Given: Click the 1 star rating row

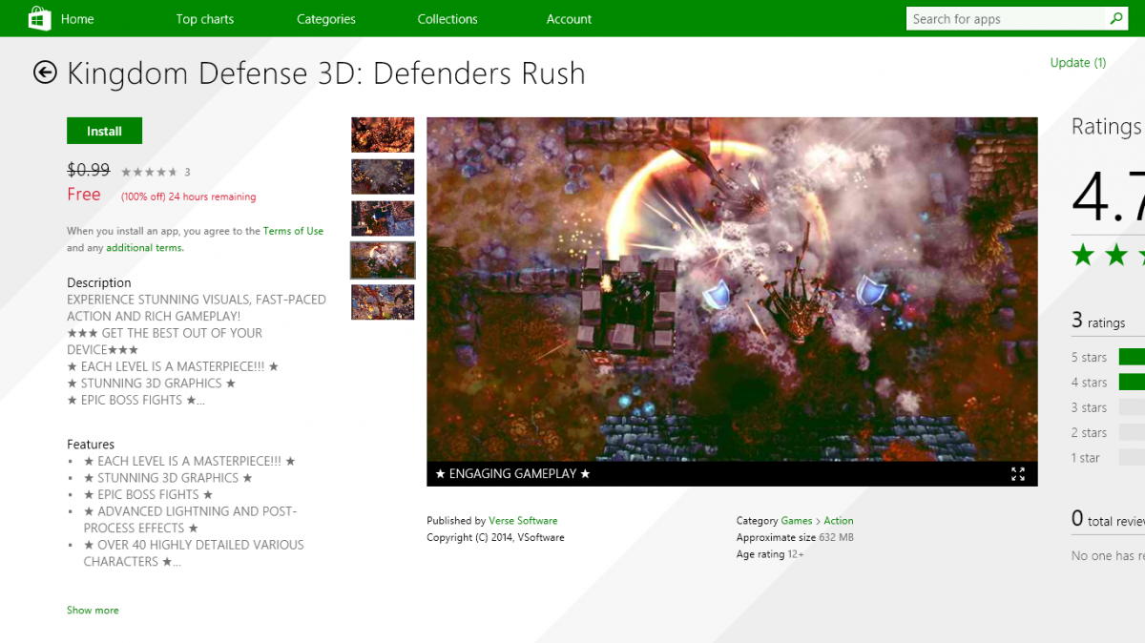Looking at the screenshot, I should click(1108, 458).
